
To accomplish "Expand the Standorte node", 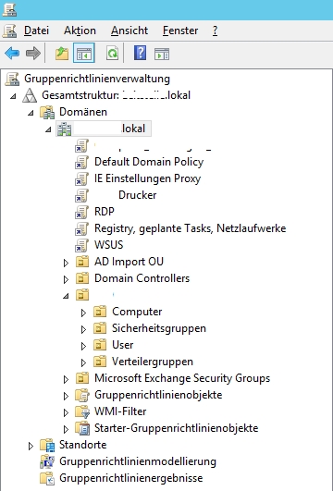I will pyautogui.click(x=31, y=446).
